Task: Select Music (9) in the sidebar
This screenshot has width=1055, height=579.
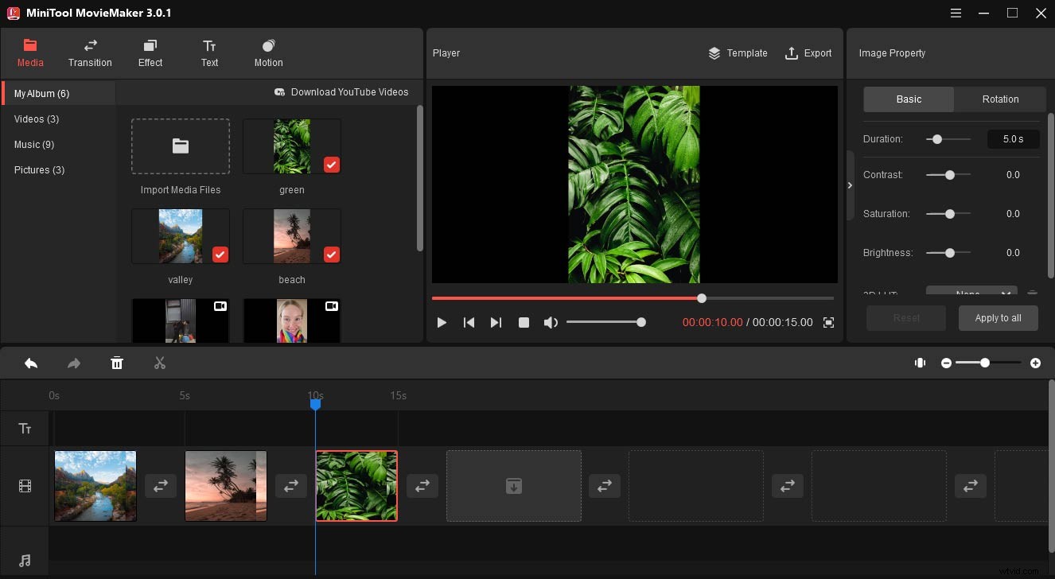Action: coord(34,144)
